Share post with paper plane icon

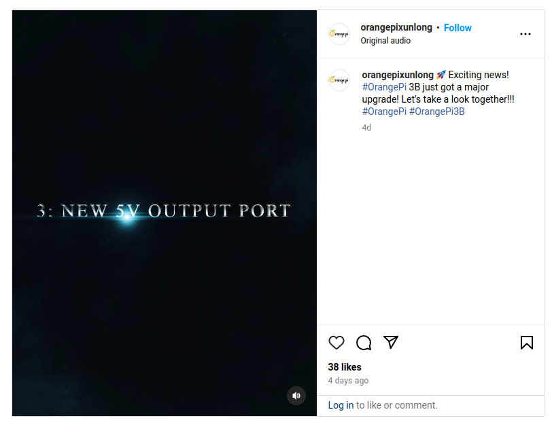pyautogui.click(x=391, y=343)
